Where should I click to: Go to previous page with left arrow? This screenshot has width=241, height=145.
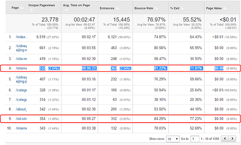[x=225, y=139]
